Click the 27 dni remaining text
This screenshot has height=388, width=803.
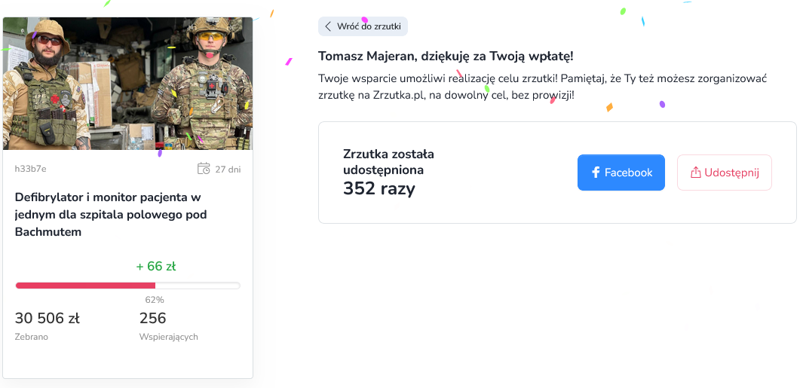(x=228, y=169)
